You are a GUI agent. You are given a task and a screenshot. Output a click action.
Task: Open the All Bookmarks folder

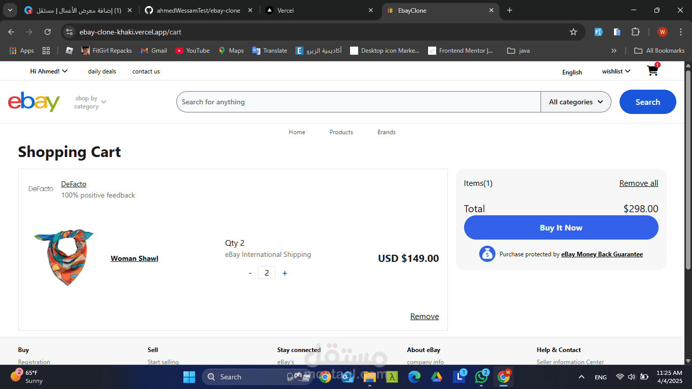click(660, 51)
